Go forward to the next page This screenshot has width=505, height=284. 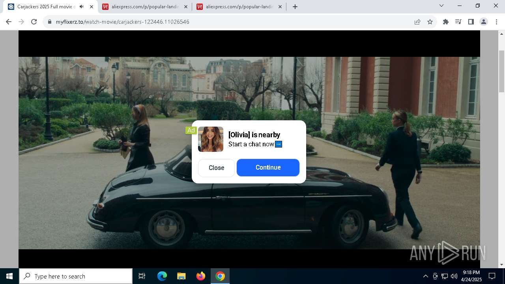21,22
